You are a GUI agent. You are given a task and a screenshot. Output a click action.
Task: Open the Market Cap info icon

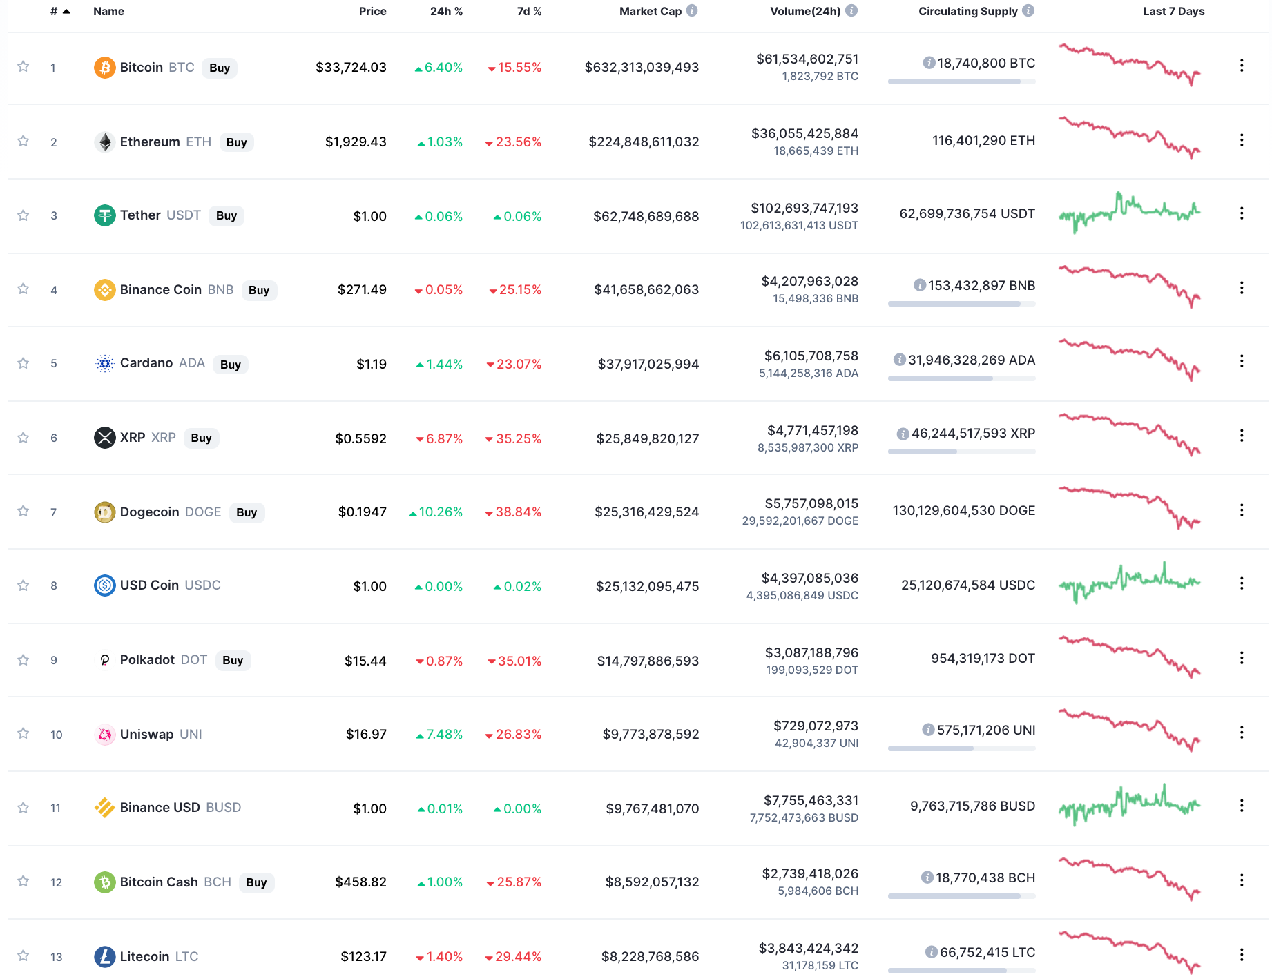click(x=692, y=11)
